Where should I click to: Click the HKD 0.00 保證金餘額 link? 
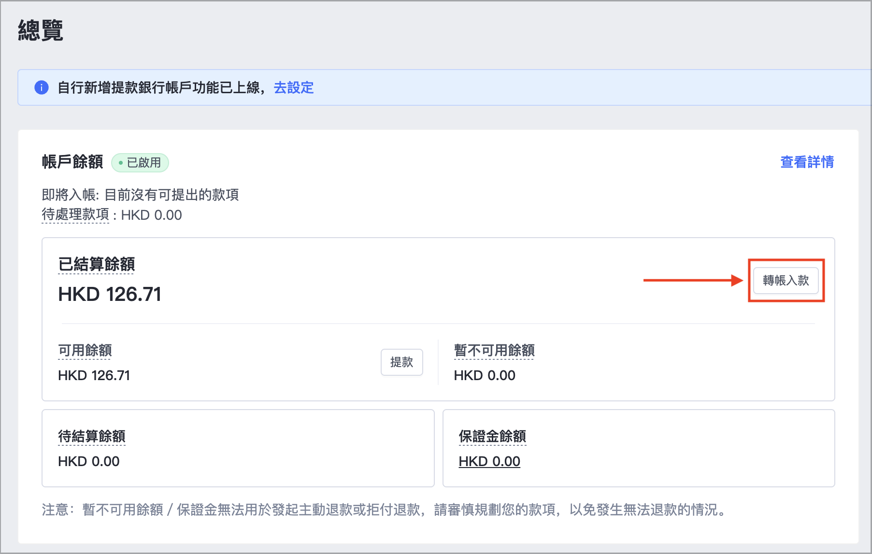[x=489, y=462]
